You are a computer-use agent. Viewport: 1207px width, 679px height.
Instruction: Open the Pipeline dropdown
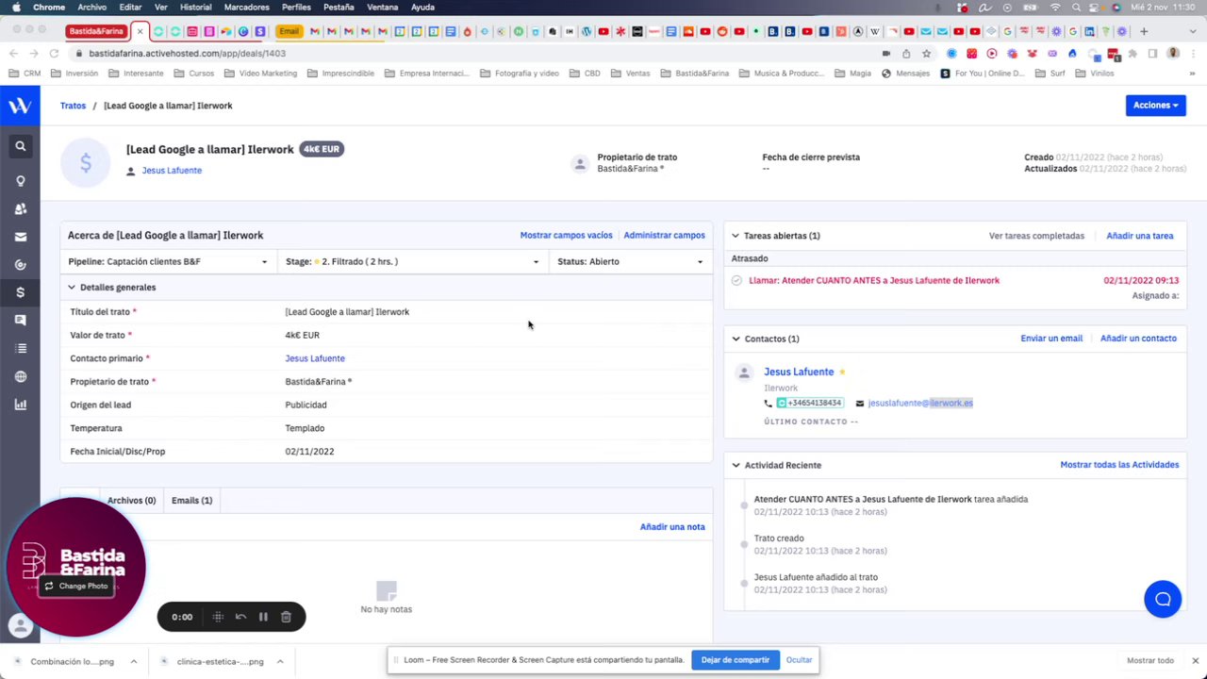(x=168, y=261)
